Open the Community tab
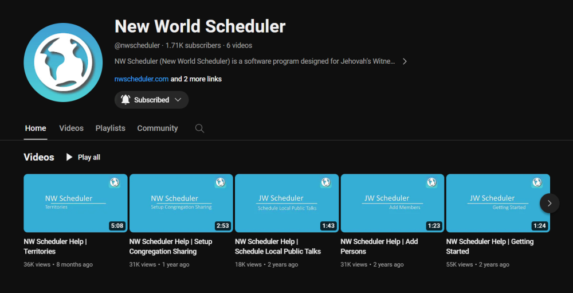This screenshot has width=573, height=293. pyautogui.click(x=158, y=128)
